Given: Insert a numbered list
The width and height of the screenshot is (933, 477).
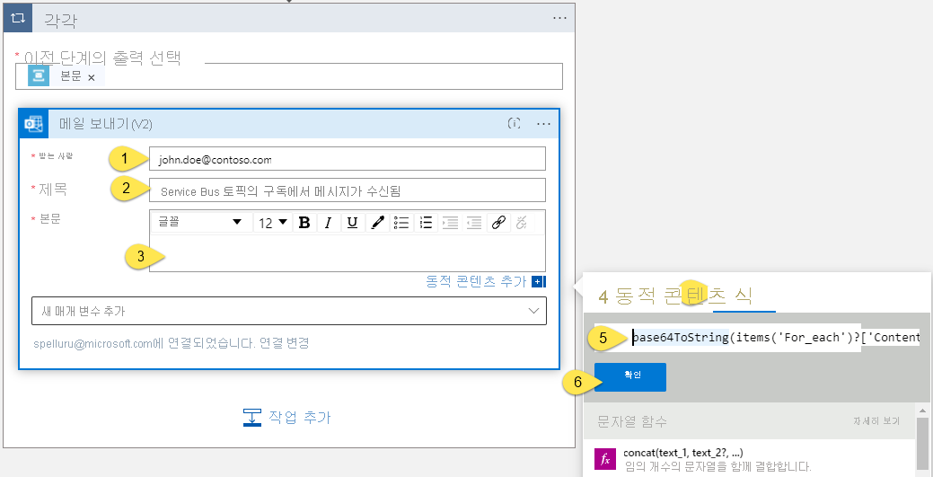Looking at the screenshot, I should (x=426, y=223).
